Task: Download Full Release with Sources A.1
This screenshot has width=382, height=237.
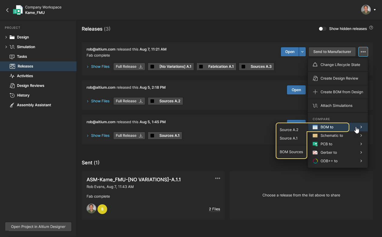Action: (x=129, y=136)
